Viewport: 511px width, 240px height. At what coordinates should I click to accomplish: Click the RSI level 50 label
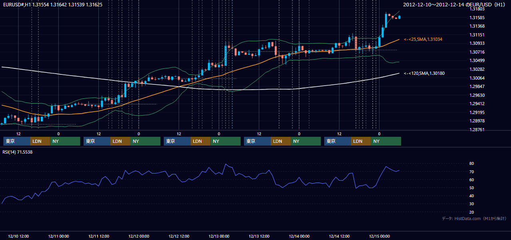(x=472, y=188)
